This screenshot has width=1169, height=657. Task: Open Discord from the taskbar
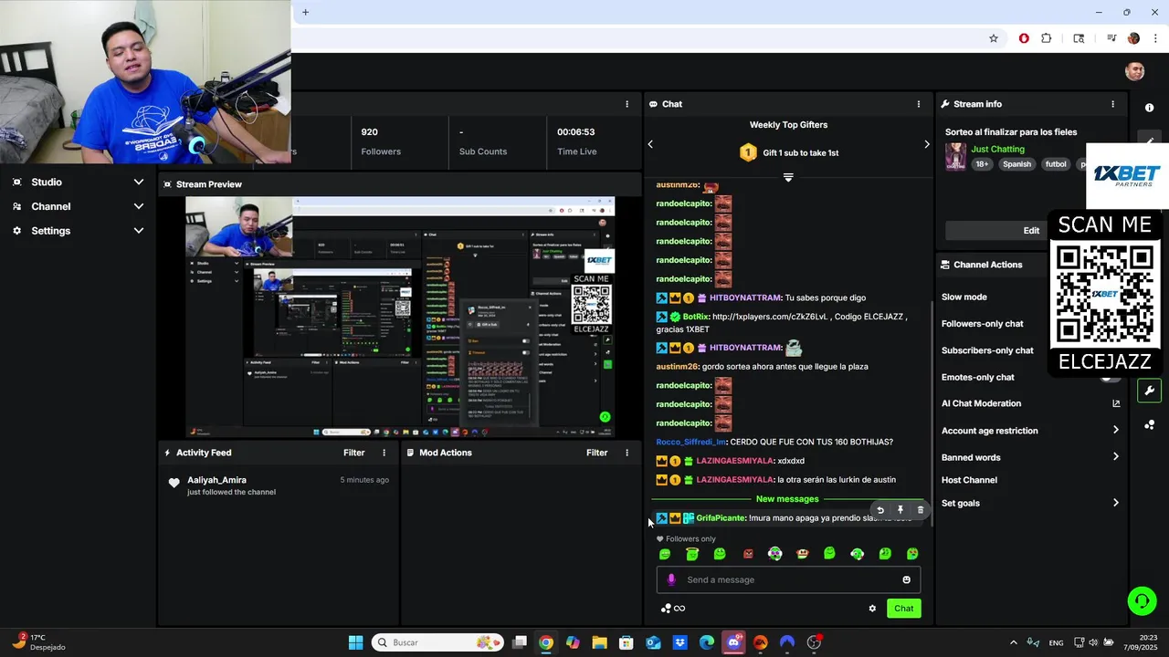click(x=733, y=642)
